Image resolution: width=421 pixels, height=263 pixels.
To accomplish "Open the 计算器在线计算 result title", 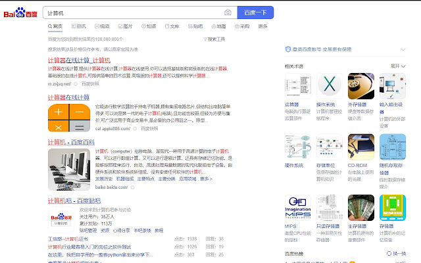I will pyautogui.click(x=68, y=97).
